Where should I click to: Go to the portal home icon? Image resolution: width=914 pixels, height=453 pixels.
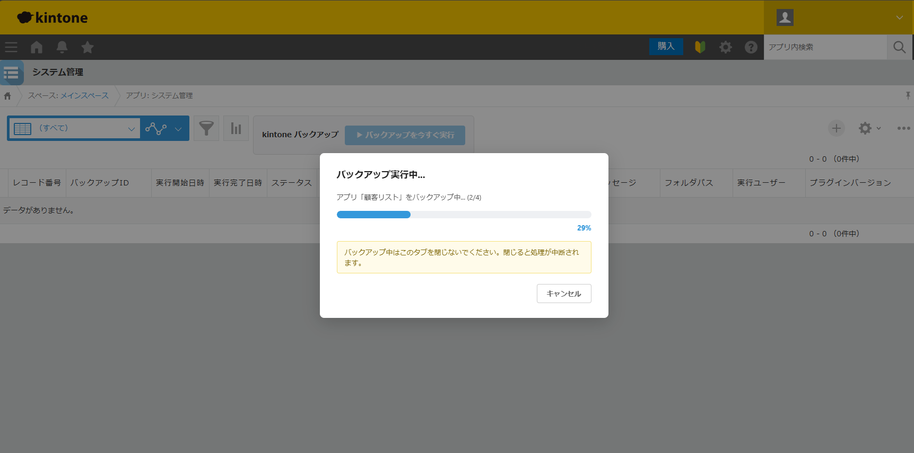tap(37, 47)
